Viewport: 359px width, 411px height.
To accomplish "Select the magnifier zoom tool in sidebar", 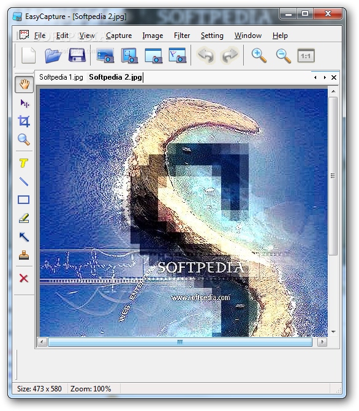I will tap(24, 140).
